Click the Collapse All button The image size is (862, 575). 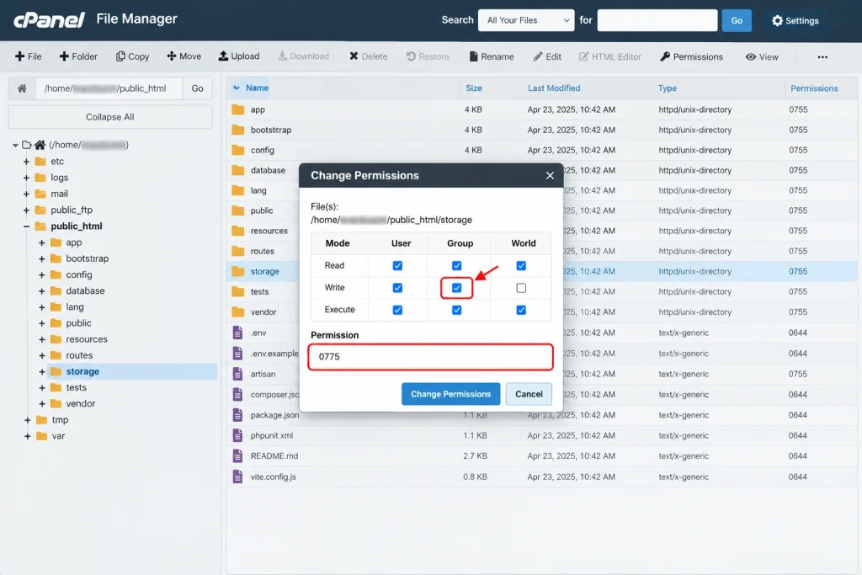110,117
